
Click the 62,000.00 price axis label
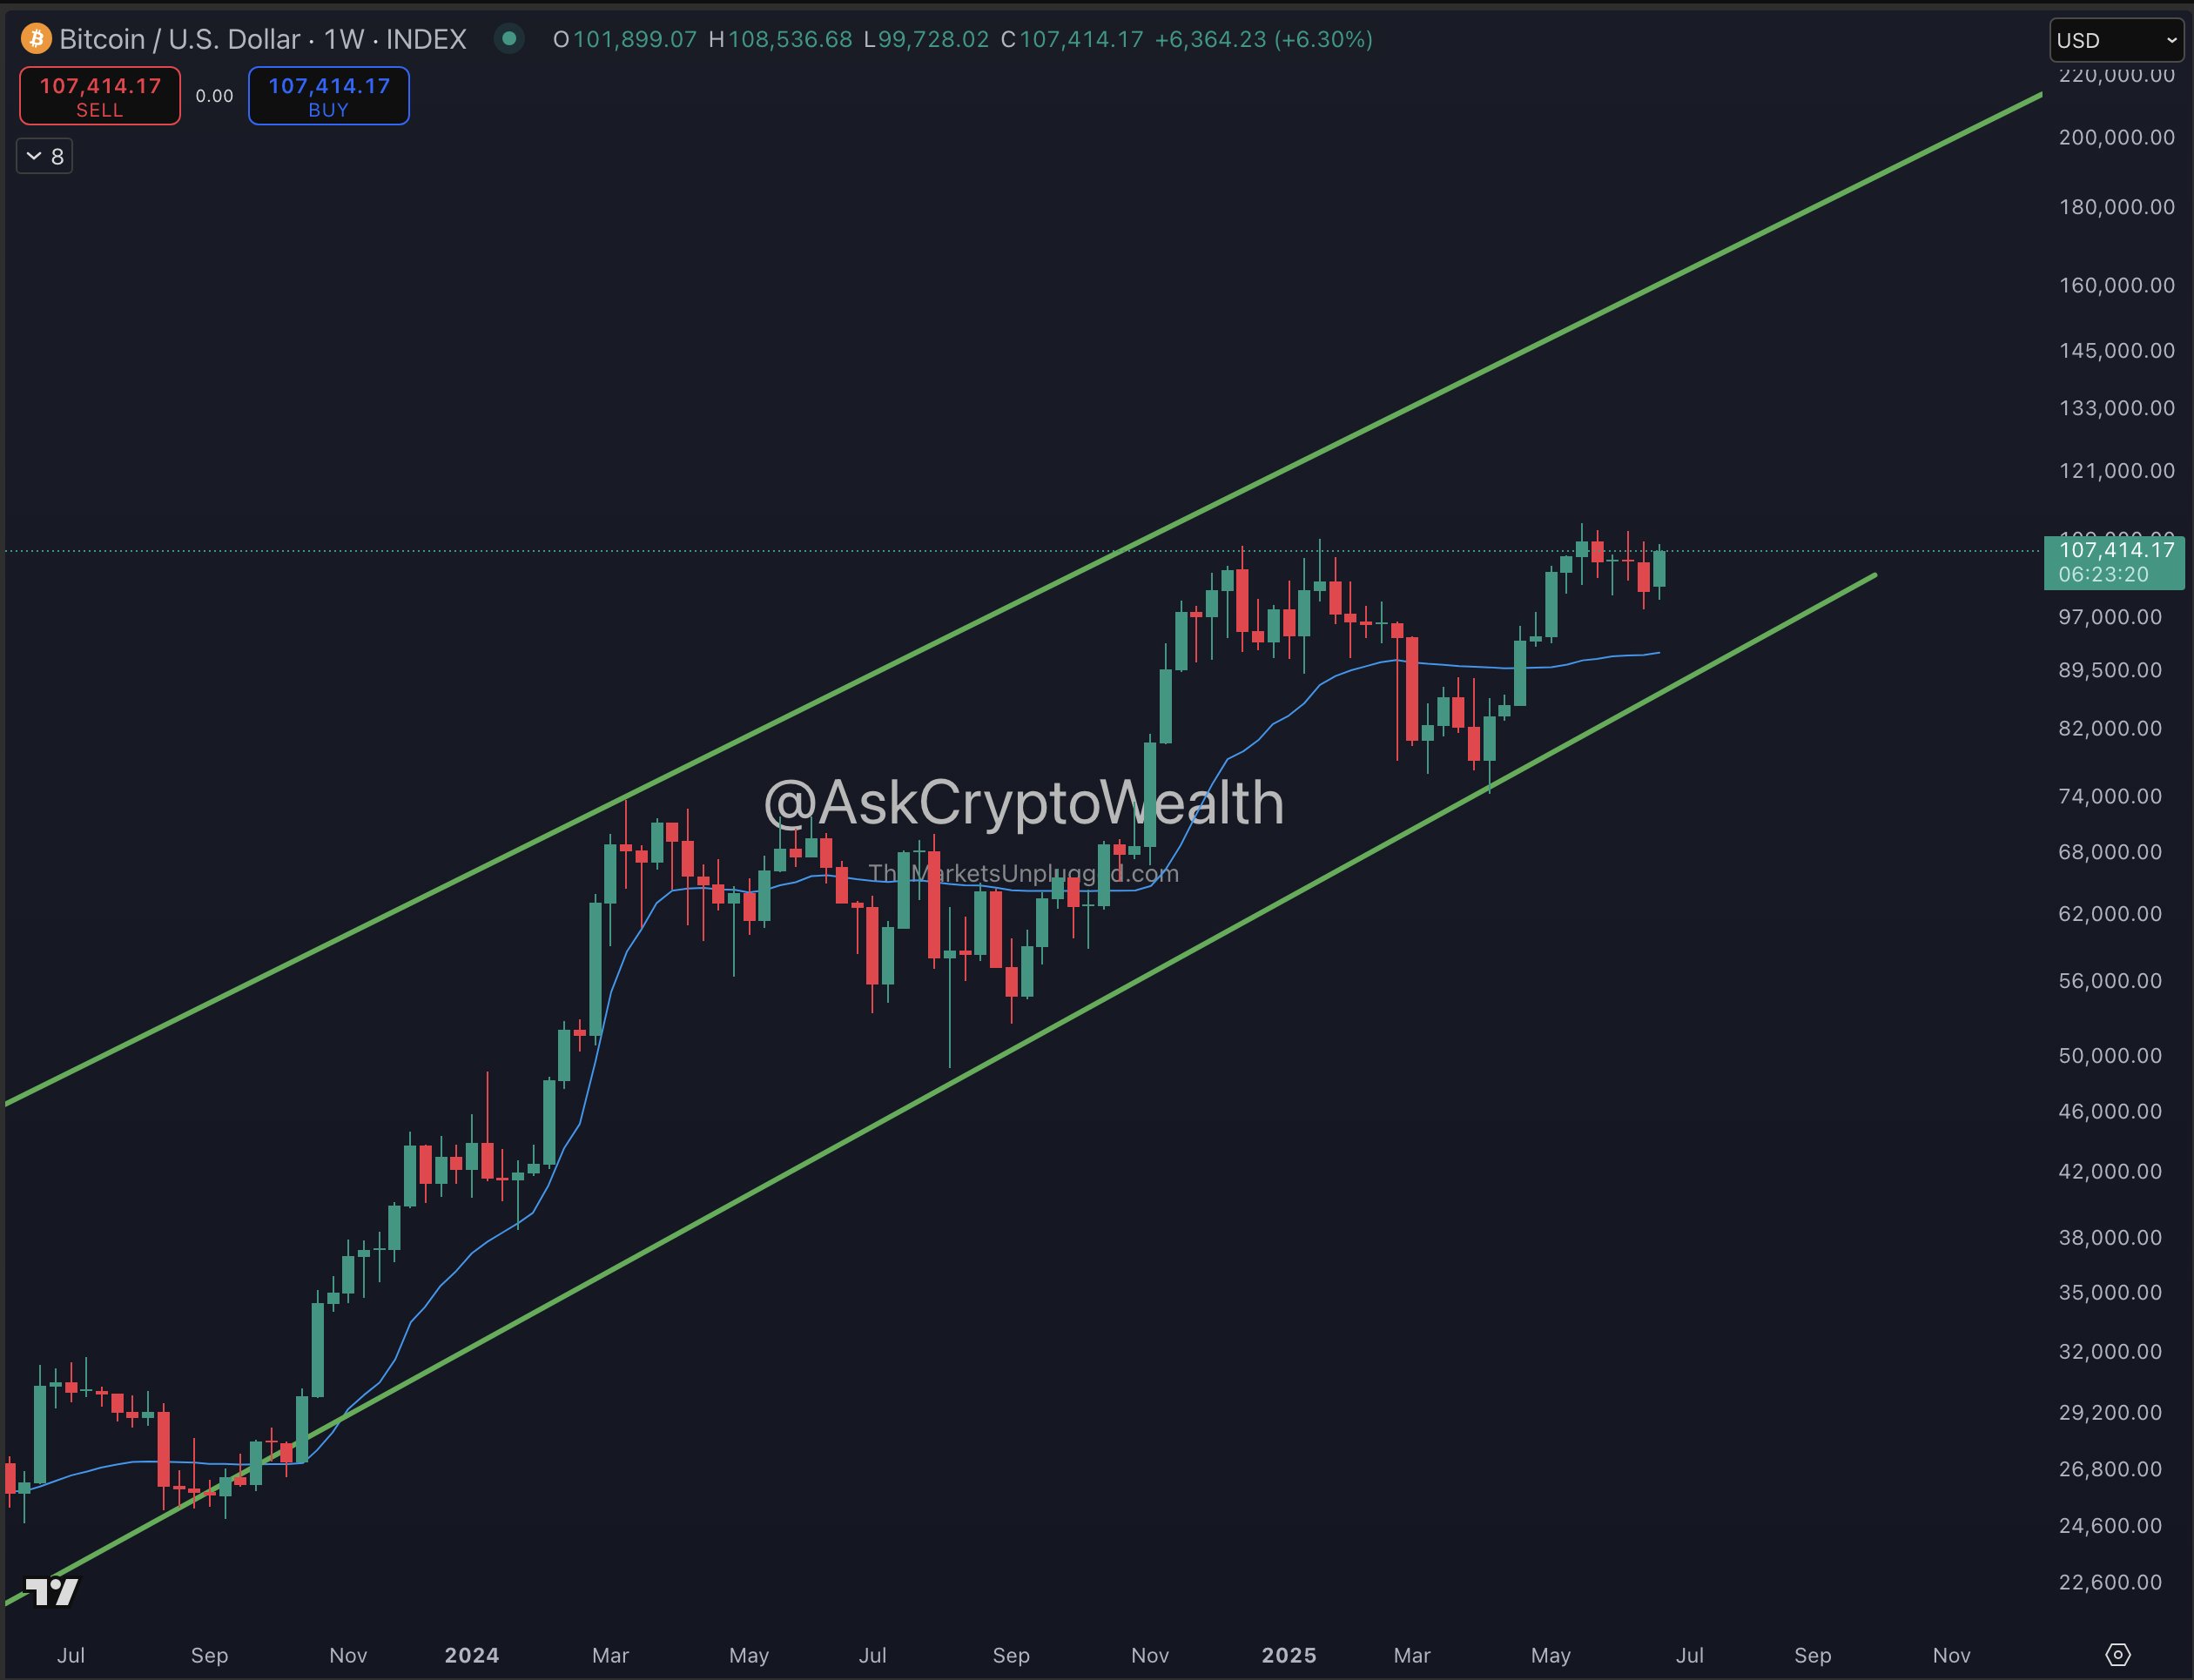(x=2110, y=913)
